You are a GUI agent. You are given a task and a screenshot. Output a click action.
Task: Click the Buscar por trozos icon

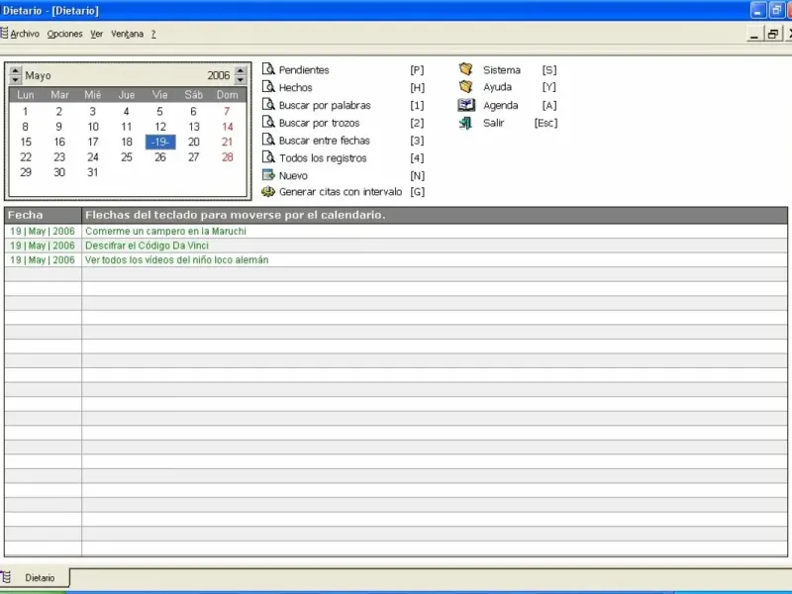[268, 122]
